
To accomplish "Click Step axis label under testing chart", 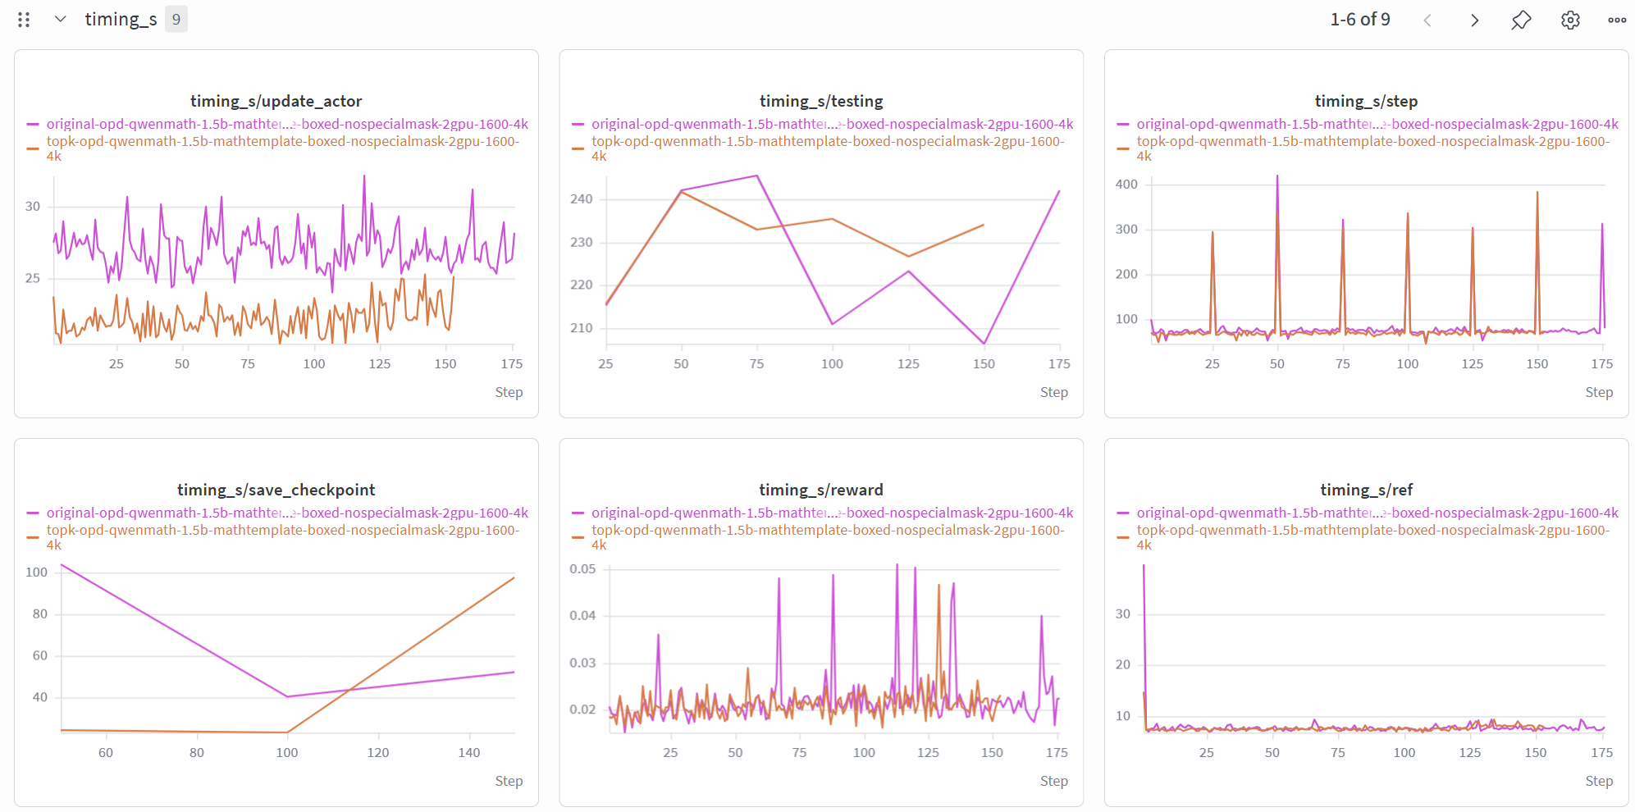I will click(1054, 393).
